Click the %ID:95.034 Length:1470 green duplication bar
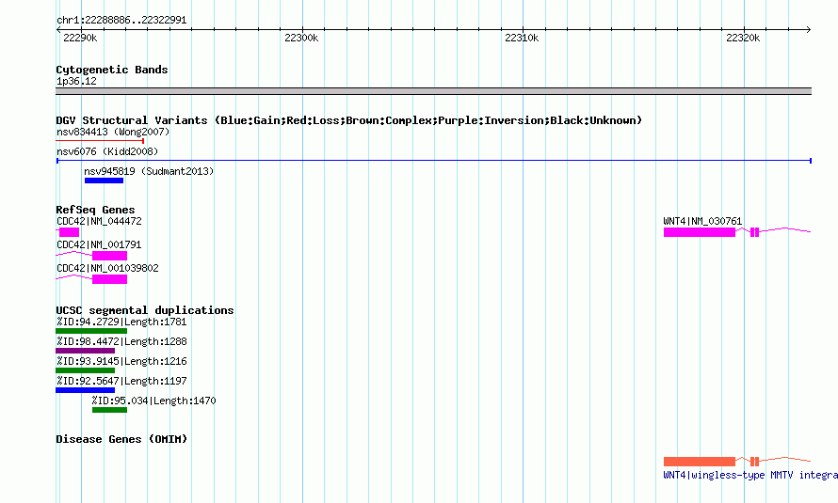Image resolution: width=838 pixels, height=503 pixels. [109, 410]
